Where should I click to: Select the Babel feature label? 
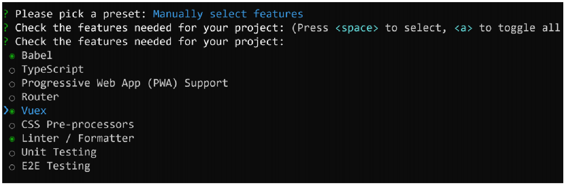pos(37,55)
